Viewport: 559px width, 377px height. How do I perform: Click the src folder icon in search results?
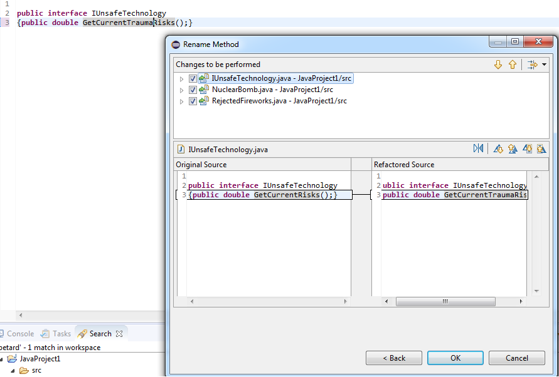coord(24,370)
